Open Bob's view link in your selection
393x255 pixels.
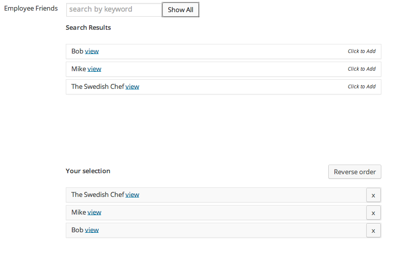(92, 230)
